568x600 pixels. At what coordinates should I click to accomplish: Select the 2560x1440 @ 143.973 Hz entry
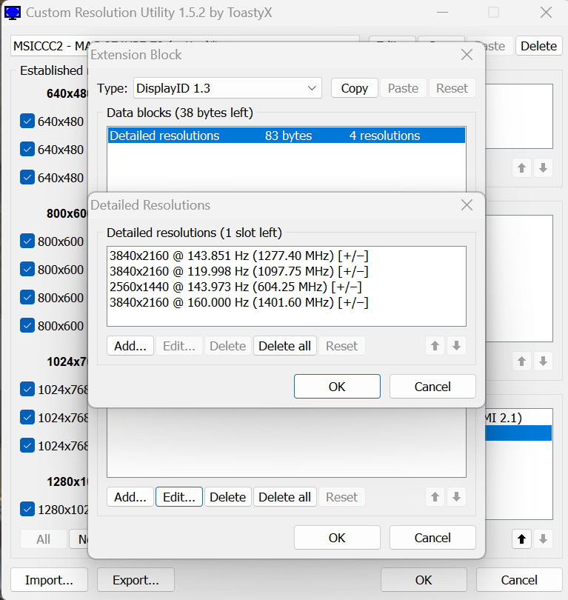tap(235, 287)
